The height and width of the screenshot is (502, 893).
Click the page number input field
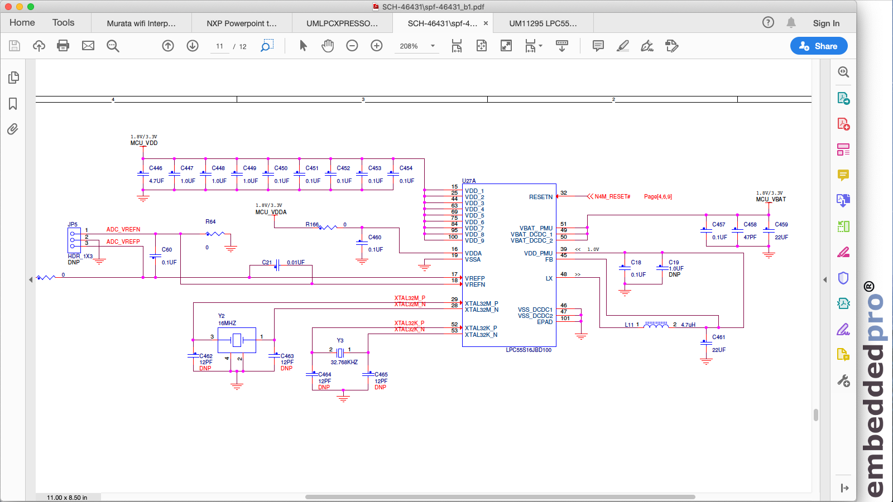point(220,46)
